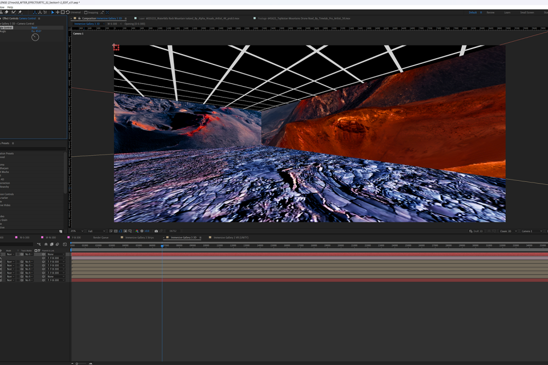Toggle the Universal option in toolbar
This screenshot has width=548, height=365.
(x=75, y=12)
